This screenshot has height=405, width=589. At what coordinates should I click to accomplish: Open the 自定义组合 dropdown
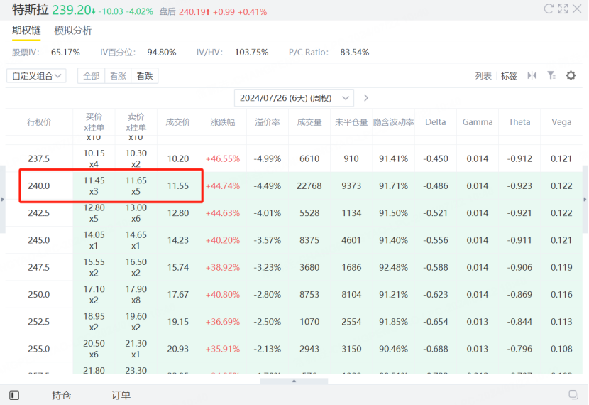[36, 76]
